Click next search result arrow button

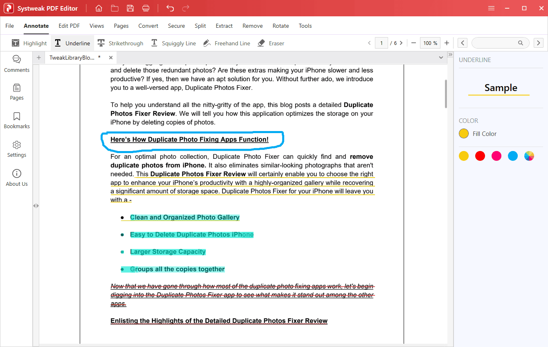click(539, 43)
